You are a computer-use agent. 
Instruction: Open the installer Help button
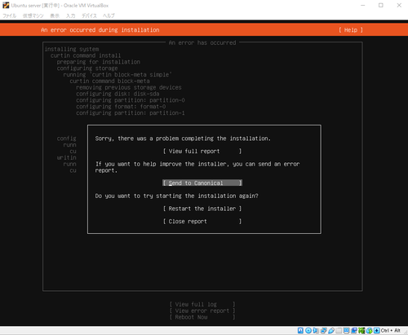tap(351, 30)
